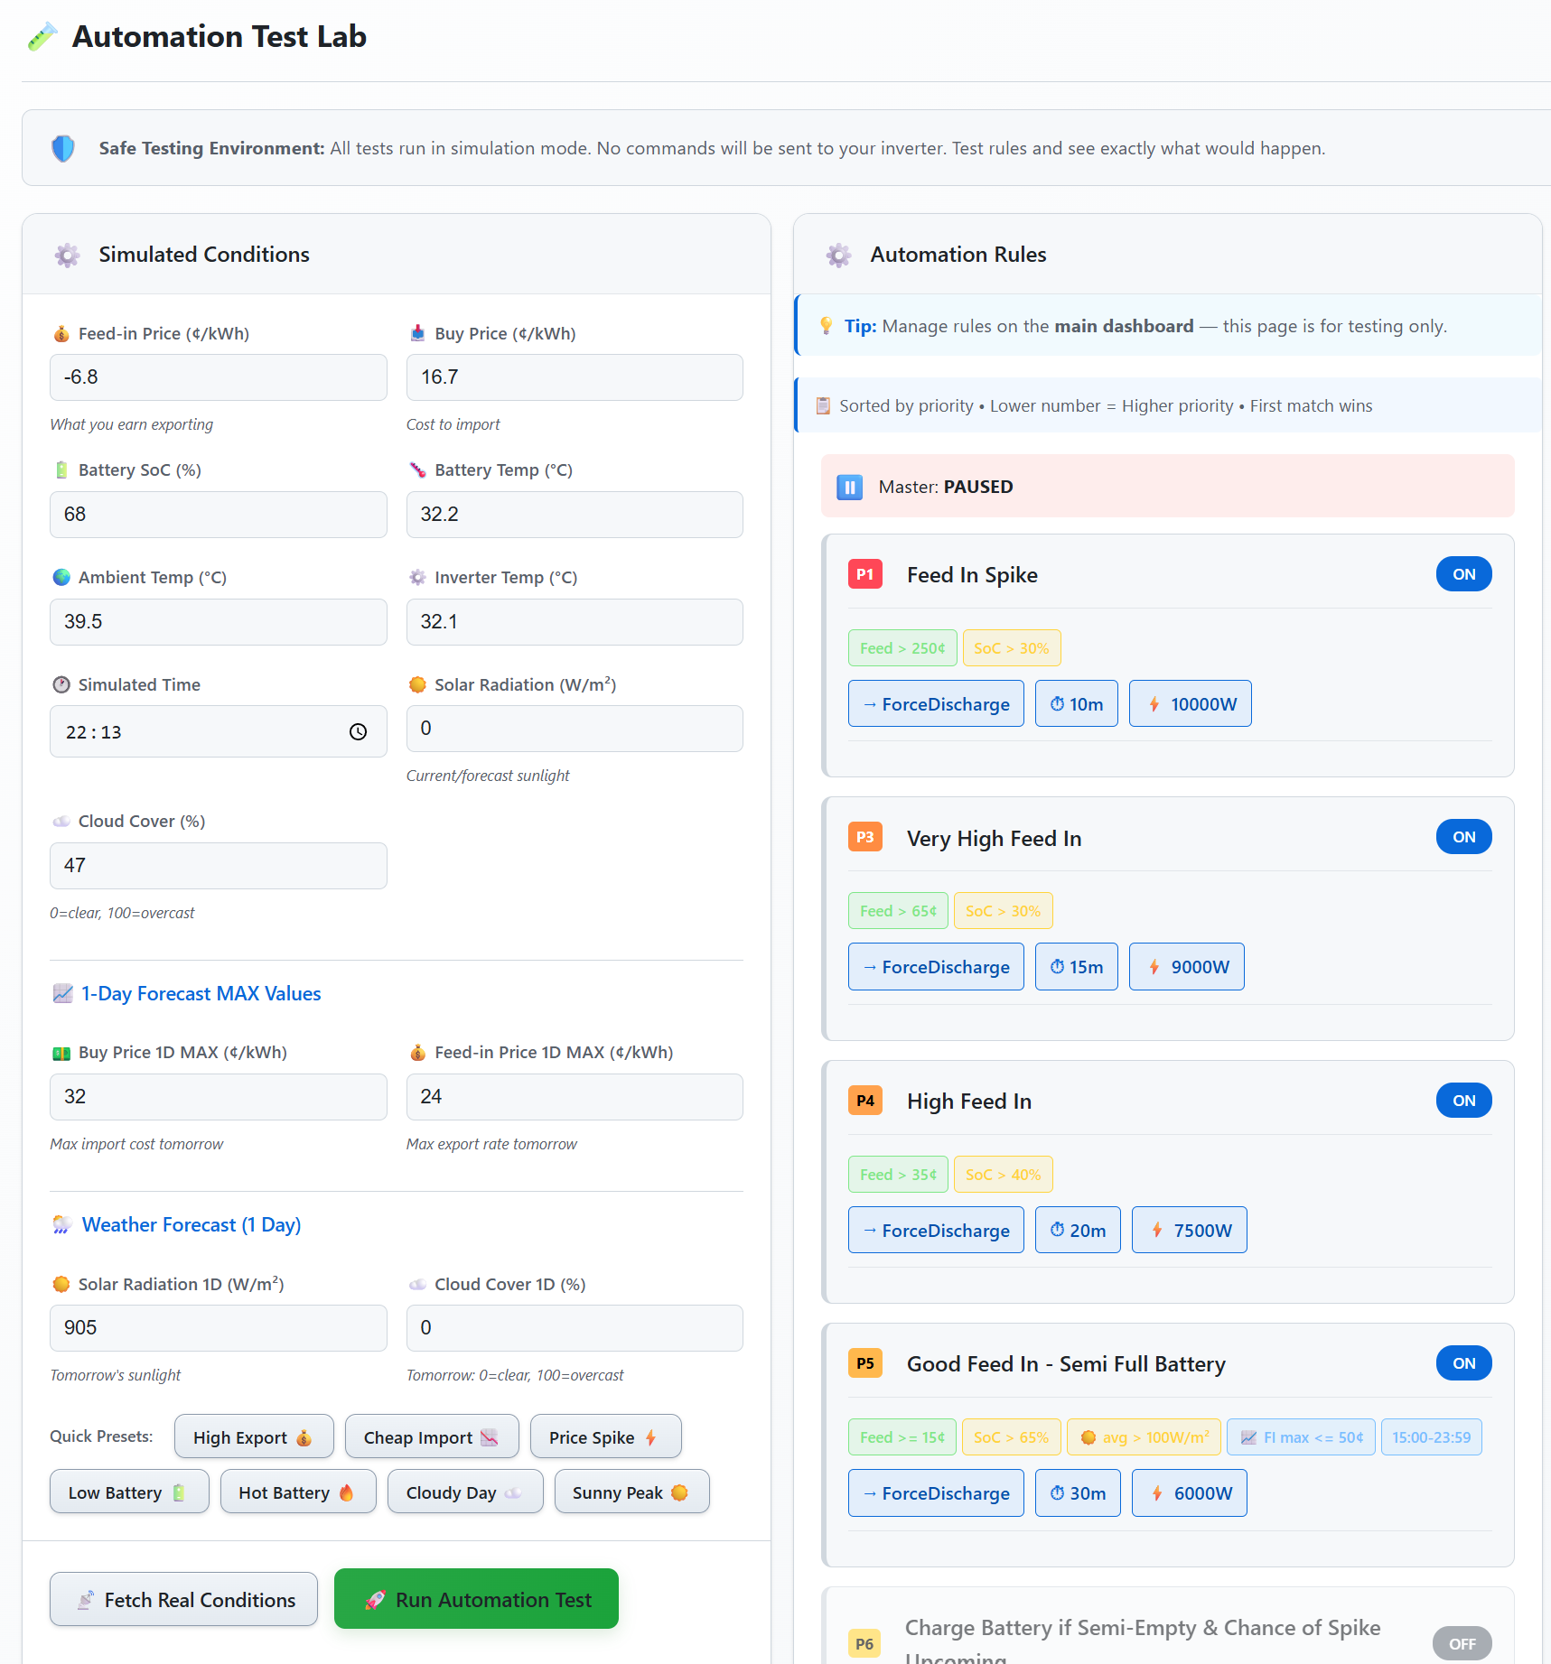This screenshot has width=1551, height=1664.
Task: Open the time picker for Simulated Time
Action: [x=358, y=731]
